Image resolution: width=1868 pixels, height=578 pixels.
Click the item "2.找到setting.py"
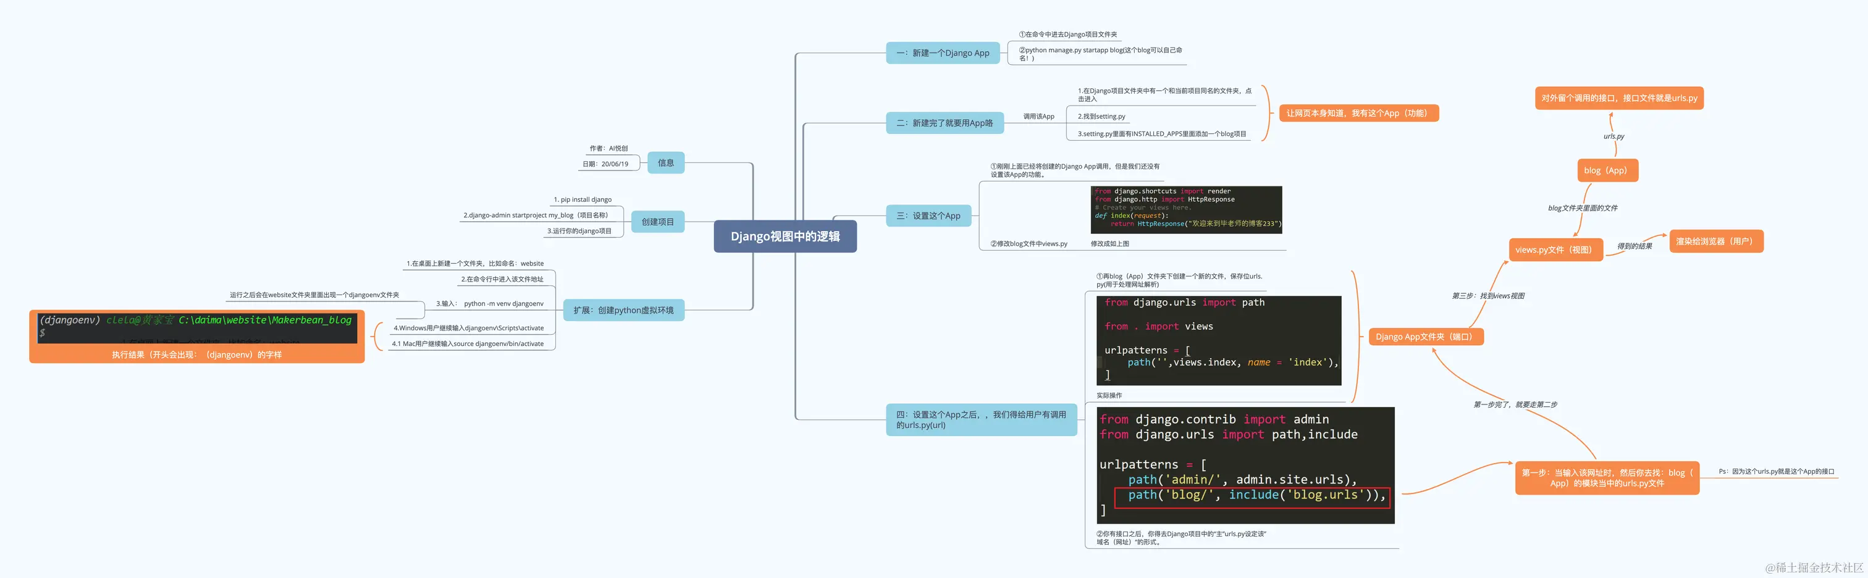(x=1101, y=116)
